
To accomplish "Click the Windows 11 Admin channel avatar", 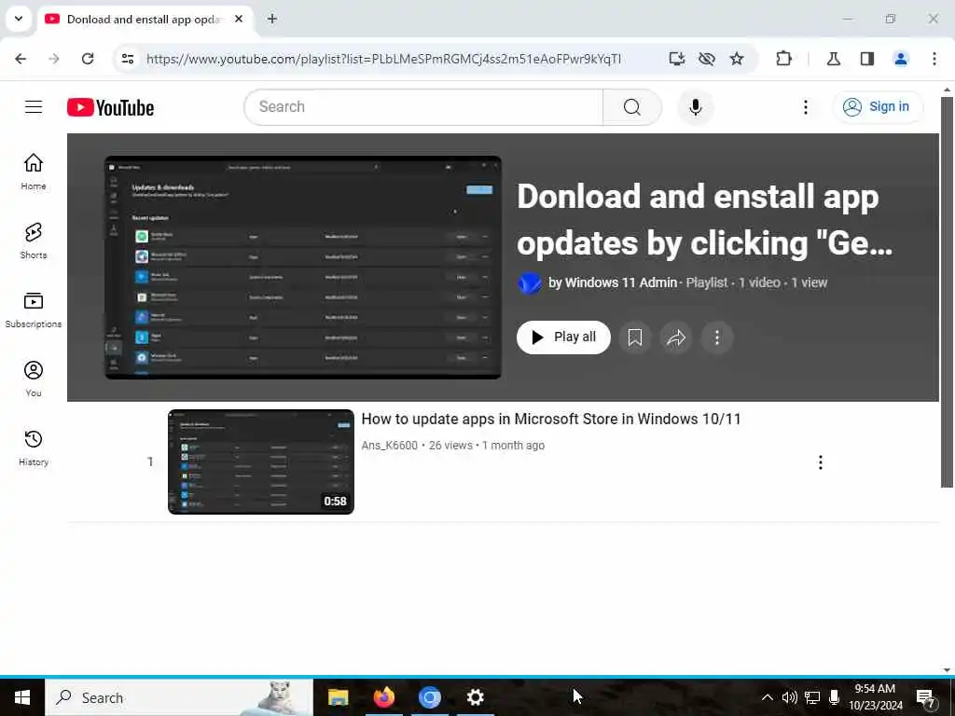I will (530, 283).
